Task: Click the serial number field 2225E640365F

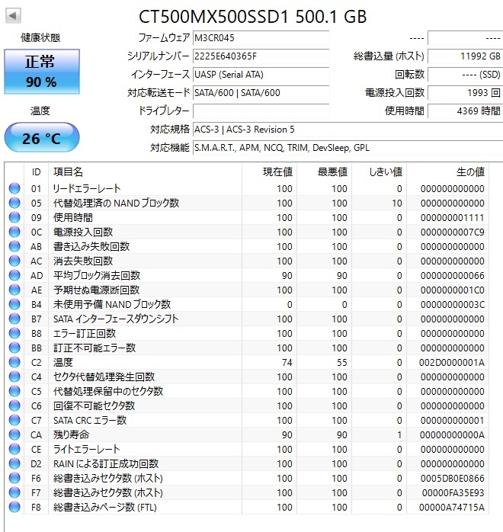Action: pyautogui.click(x=261, y=56)
